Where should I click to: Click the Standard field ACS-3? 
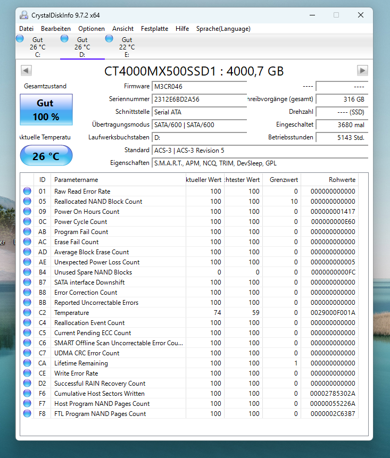click(260, 151)
